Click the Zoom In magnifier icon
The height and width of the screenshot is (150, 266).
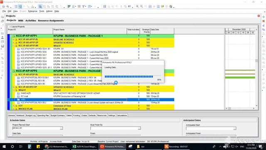[x=137, y=7]
